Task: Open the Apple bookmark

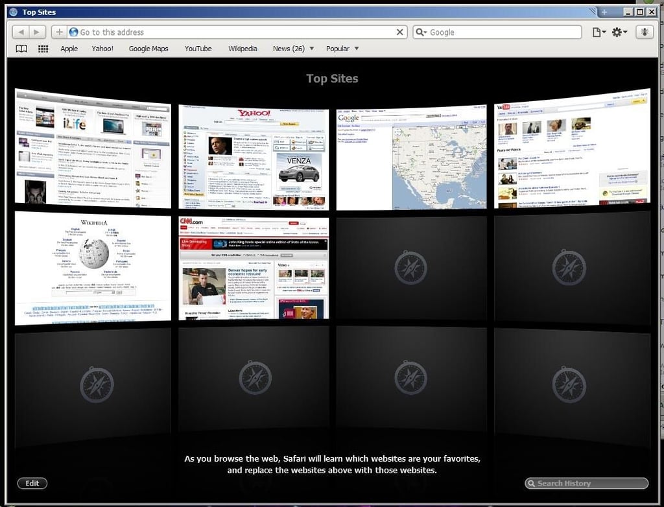Action: [x=69, y=49]
